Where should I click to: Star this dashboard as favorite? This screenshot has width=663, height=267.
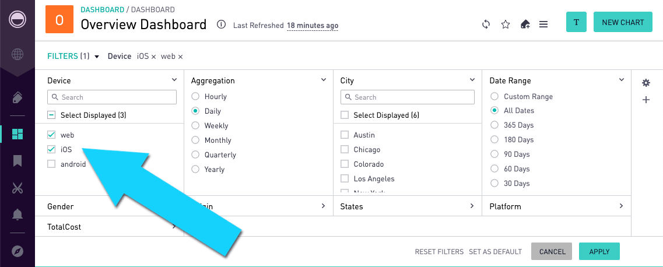coord(506,24)
